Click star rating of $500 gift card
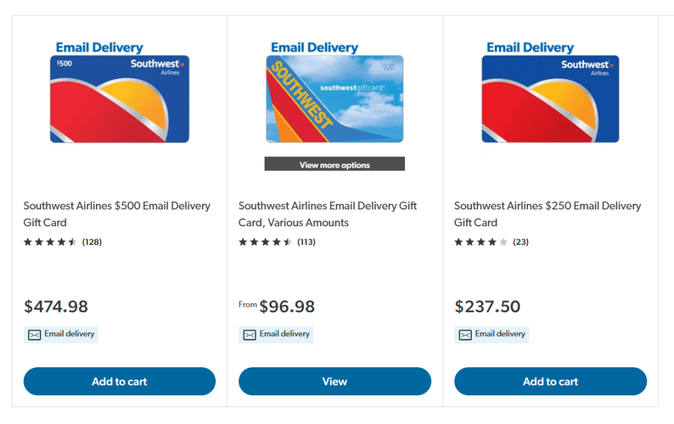This screenshot has height=424, width=674. [50, 242]
